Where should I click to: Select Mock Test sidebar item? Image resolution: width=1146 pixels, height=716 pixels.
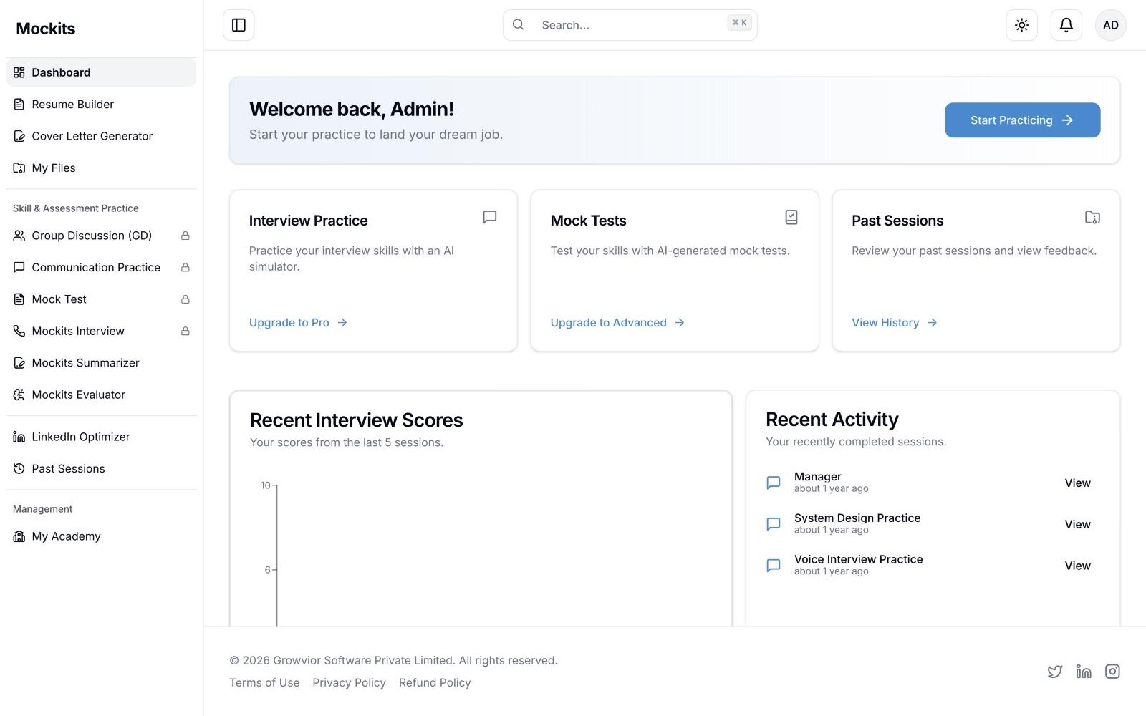click(101, 299)
